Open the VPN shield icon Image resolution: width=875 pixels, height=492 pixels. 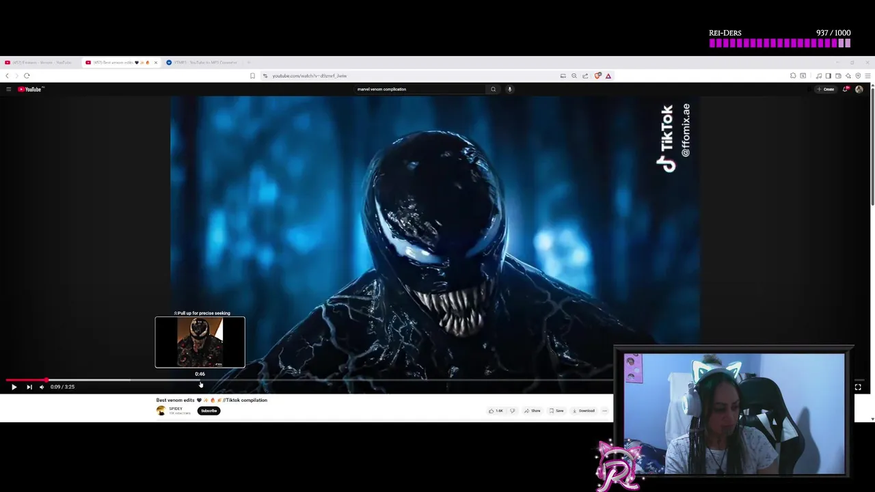point(858,76)
